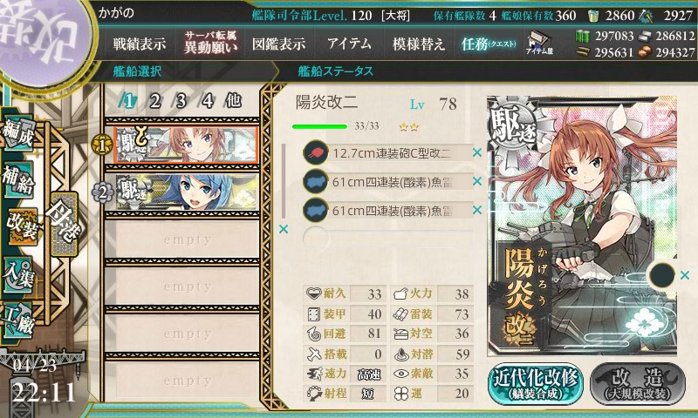Open the 入渠 docking repair icon
Image resolution: width=698 pixels, height=418 pixels.
[18, 275]
